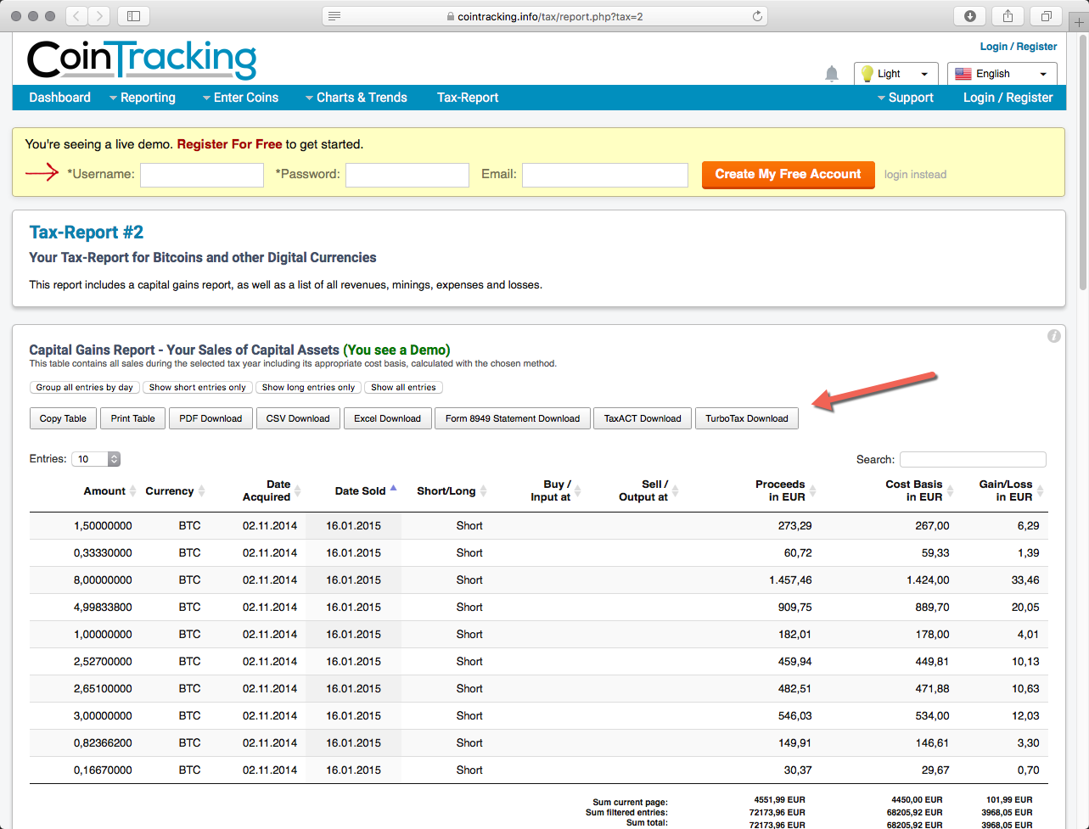1089x829 pixels.
Task: Click the PDF Download button
Action: (211, 418)
